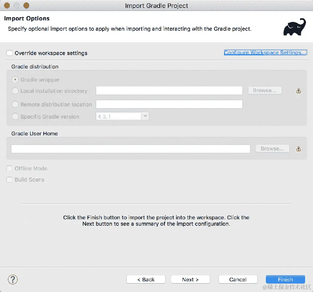Proceed with the Next button
This screenshot has height=292, width=313.
tap(191, 280)
